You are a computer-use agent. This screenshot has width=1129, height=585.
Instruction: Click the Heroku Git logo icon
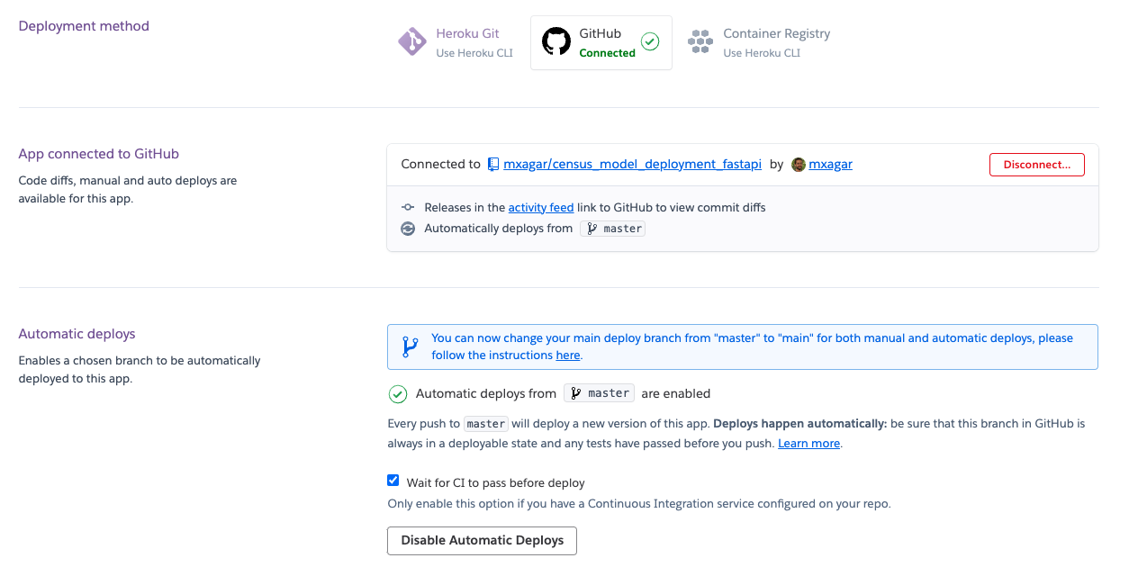pos(412,41)
